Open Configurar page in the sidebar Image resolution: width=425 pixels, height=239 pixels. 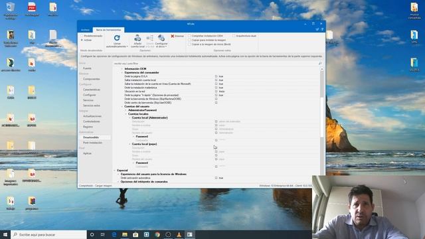coord(90,95)
